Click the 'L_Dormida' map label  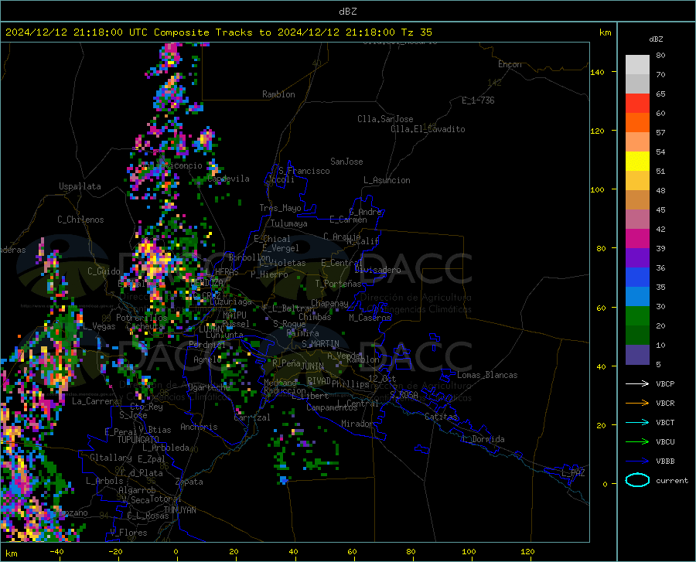(483, 440)
